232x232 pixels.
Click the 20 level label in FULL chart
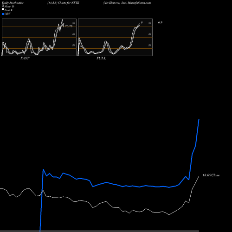tap(150, 45)
